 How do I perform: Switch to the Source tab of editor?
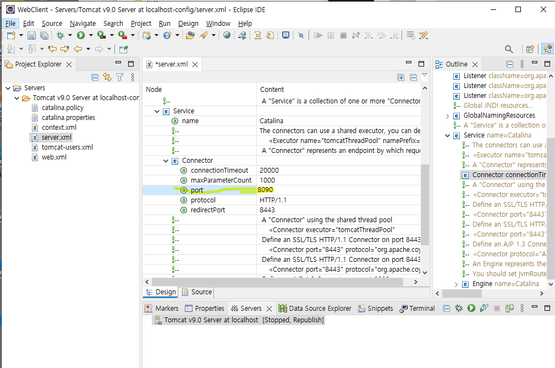[197, 292]
